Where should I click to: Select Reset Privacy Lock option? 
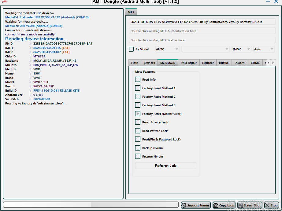[138, 122]
